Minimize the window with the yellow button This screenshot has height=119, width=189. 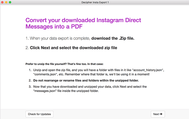[6, 2]
